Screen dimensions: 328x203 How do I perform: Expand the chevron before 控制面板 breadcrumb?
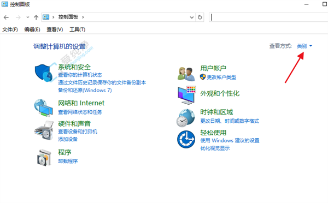pyautogui.click(x=54, y=17)
